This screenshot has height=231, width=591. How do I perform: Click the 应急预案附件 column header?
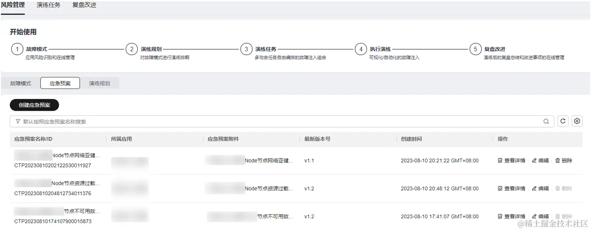[224, 139]
